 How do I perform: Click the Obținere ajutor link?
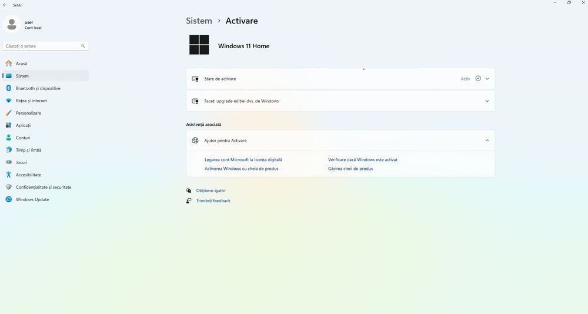tap(211, 191)
